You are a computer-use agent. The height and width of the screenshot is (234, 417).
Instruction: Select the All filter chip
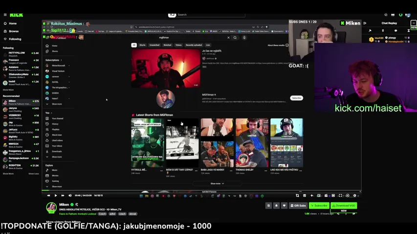point(134,45)
